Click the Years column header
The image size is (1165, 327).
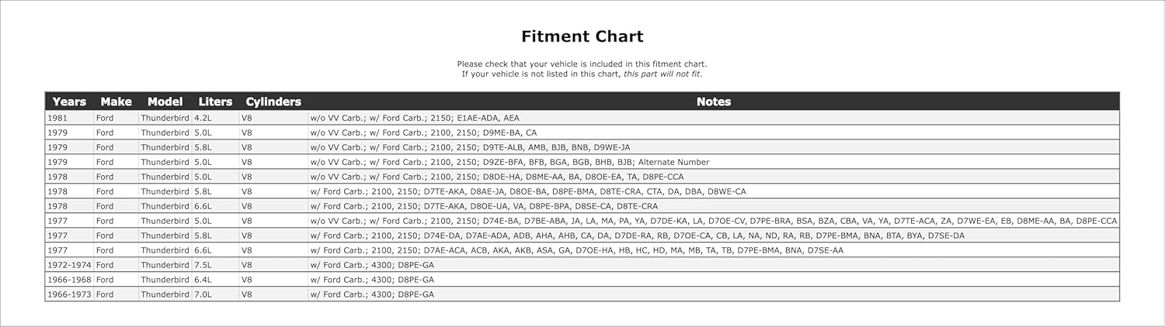coord(69,102)
